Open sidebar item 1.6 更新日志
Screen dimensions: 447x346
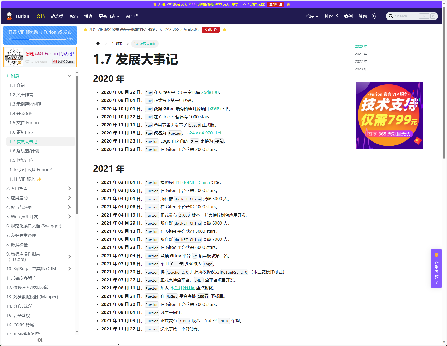tap(41, 132)
